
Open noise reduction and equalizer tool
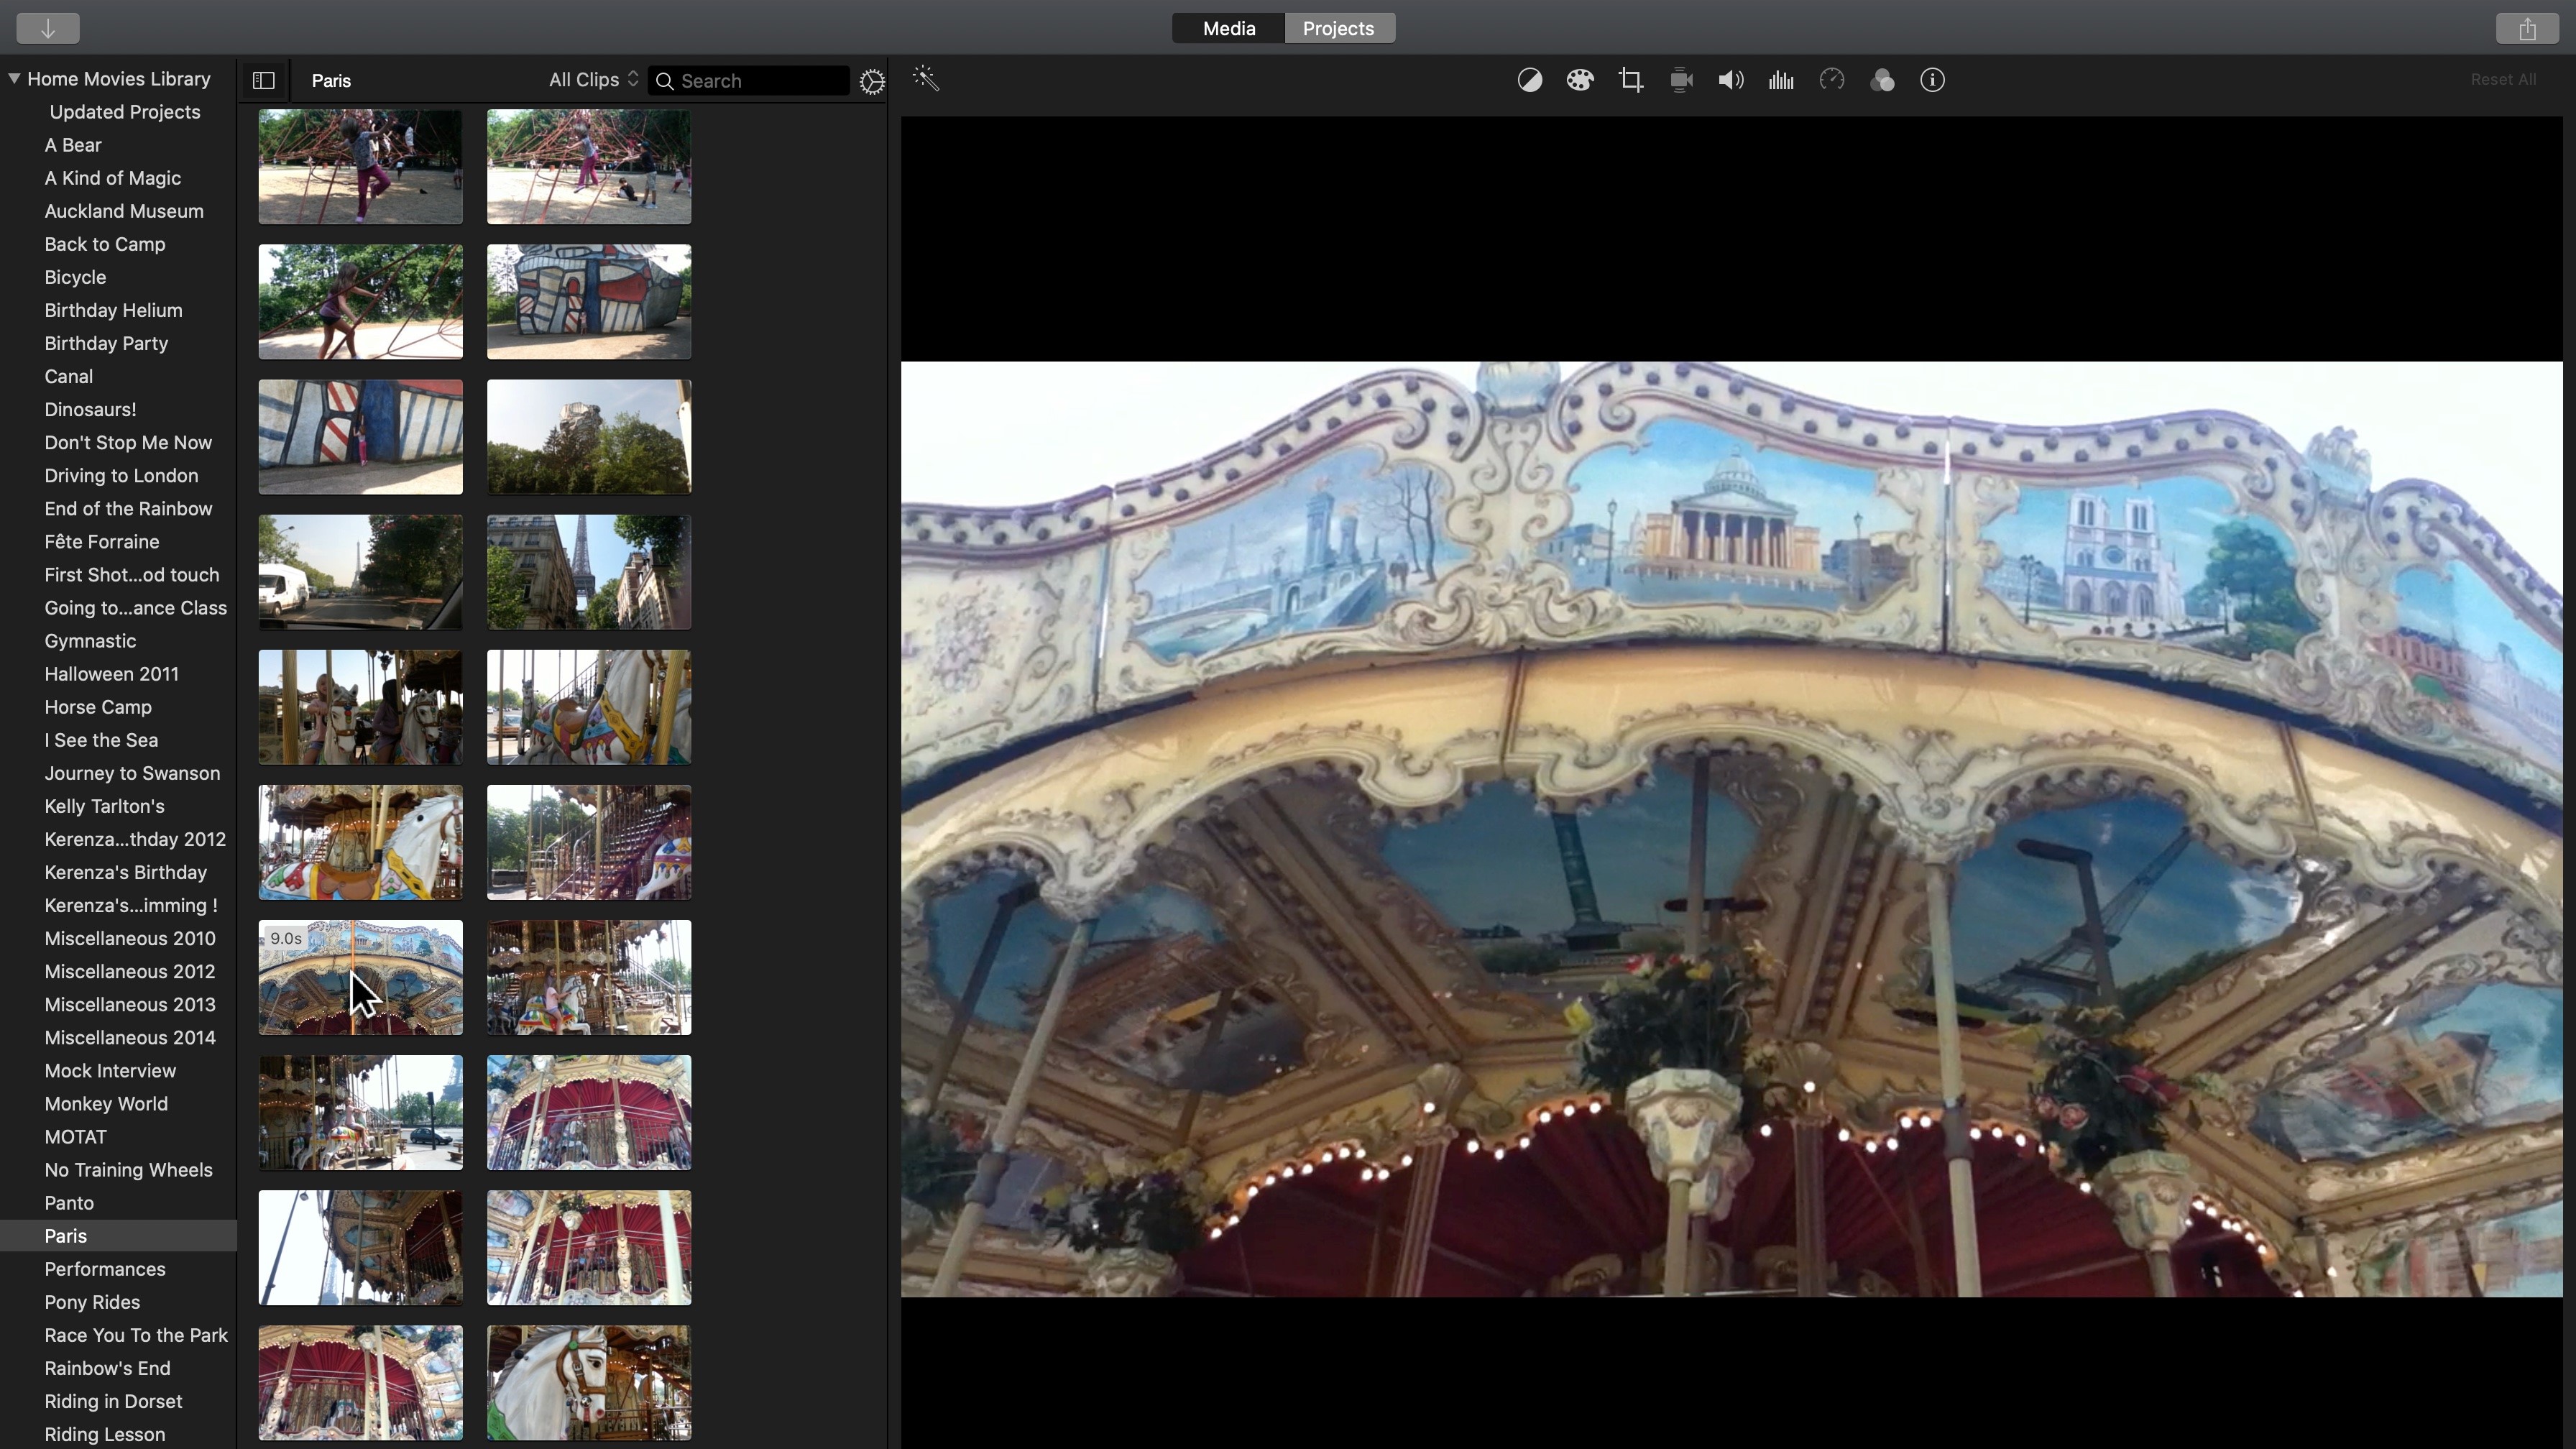[1781, 80]
